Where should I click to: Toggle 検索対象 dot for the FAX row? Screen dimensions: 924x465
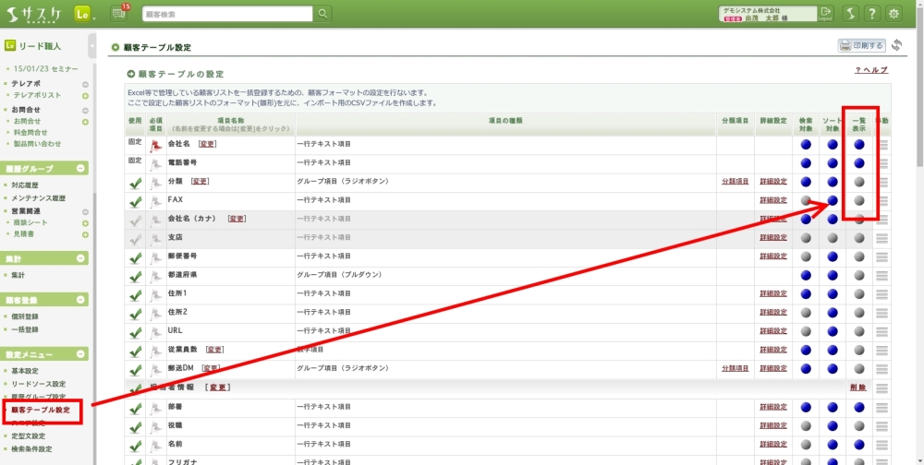coord(806,200)
